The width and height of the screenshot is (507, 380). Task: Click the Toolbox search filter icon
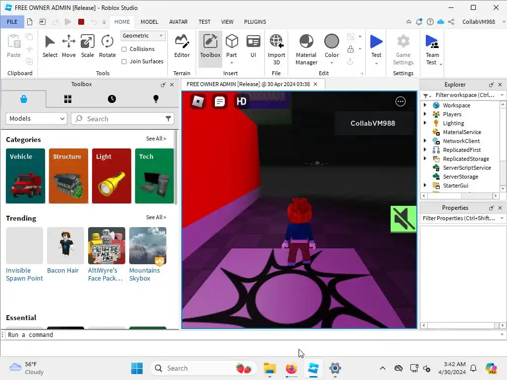pos(168,119)
